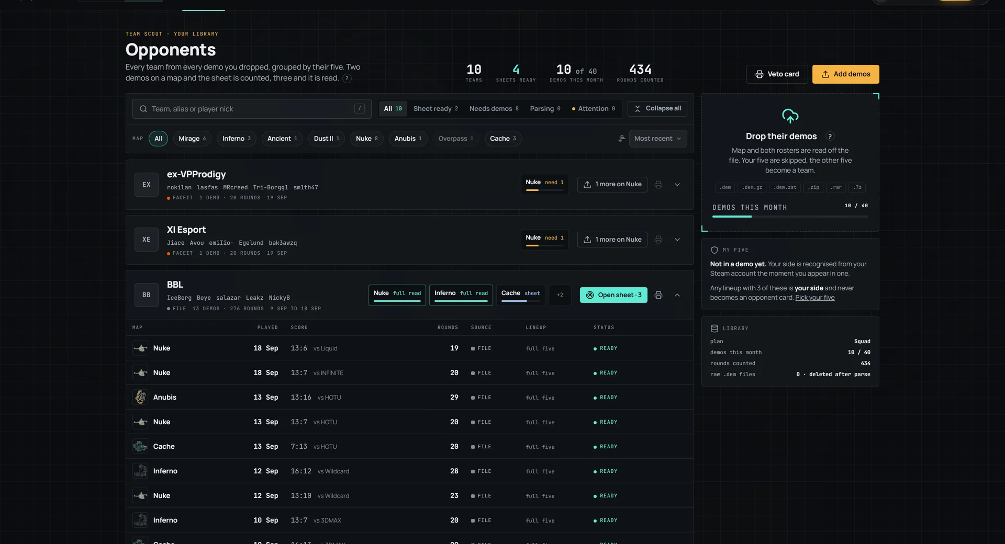The width and height of the screenshot is (1005, 544).
Task: Switch to the Attention tab
Action: [594, 109]
